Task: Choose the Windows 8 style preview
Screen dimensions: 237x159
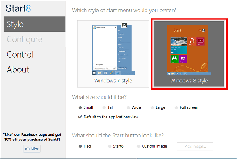Action: 189,54
